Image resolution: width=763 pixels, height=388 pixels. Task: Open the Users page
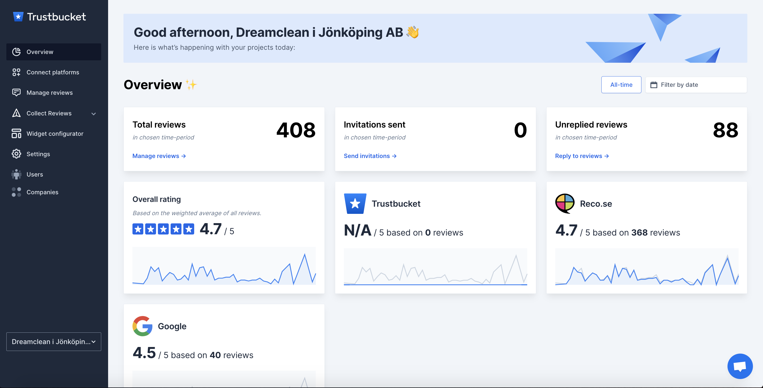(x=54, y=174)
